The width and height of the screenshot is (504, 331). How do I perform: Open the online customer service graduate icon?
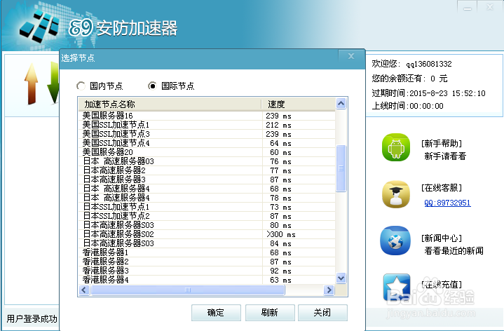tap(395, 194)
